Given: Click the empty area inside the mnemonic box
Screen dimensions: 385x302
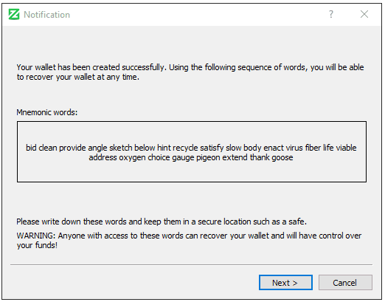Looking at the screenshot, I should click(x=192, y=172).
